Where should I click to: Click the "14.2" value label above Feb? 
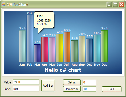point(29,13)
